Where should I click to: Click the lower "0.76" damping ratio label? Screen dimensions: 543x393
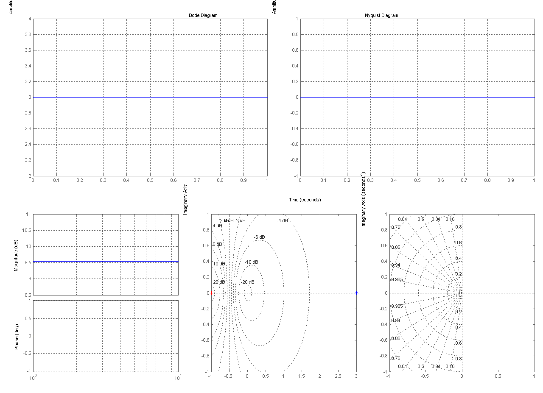tap(395, 358)
